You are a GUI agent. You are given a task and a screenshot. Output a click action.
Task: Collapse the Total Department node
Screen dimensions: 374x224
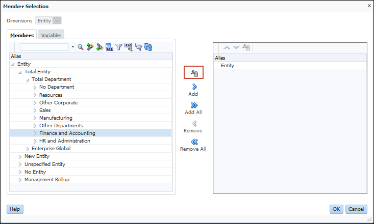click(28, 79)
